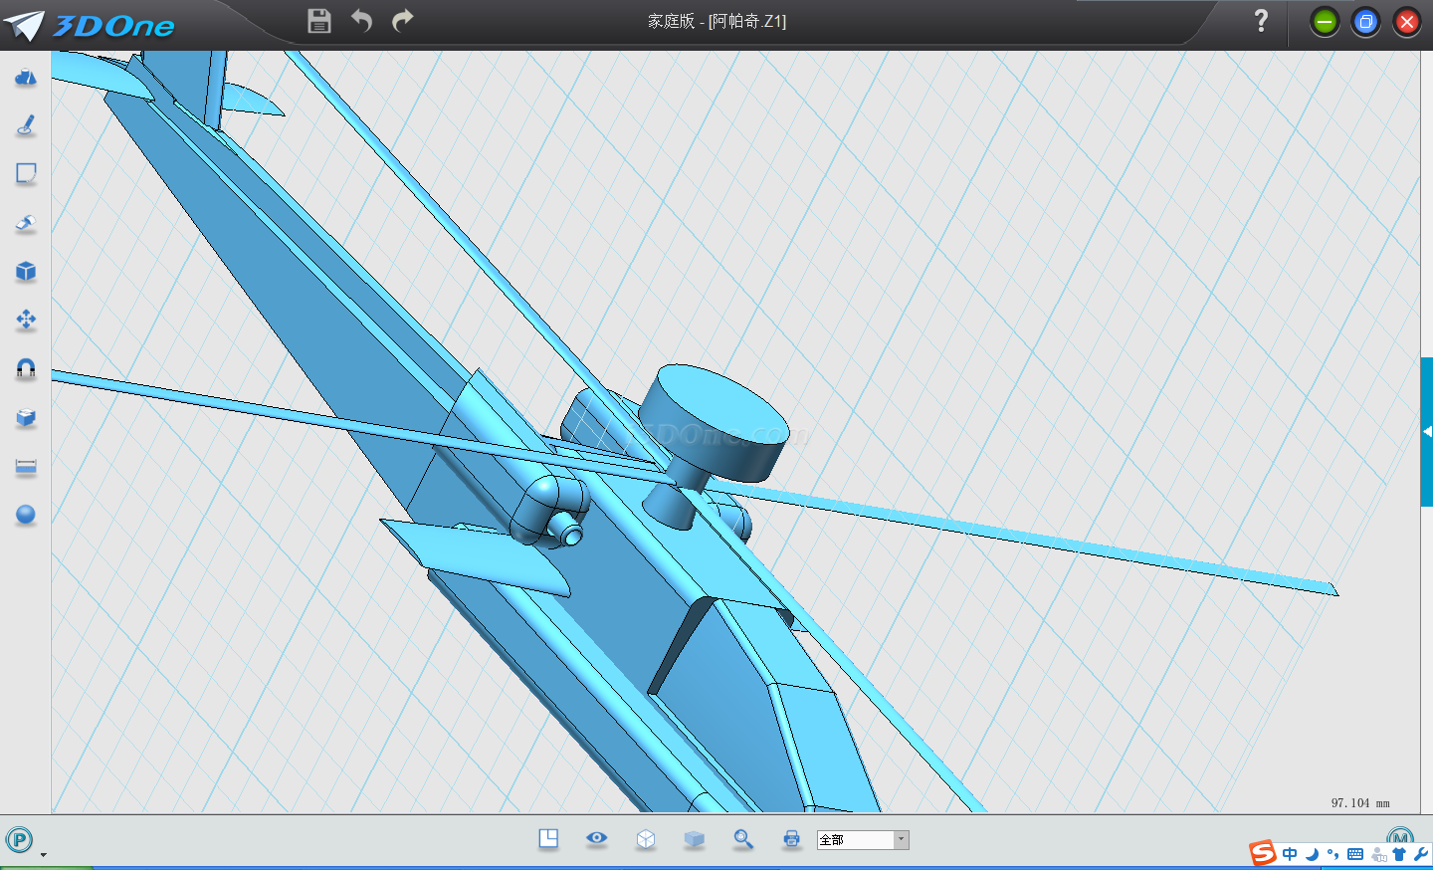This screenshot has width=1433, height=870.
Task: Open the measure distance ruler tool
Action: click(x=26, y=466)
